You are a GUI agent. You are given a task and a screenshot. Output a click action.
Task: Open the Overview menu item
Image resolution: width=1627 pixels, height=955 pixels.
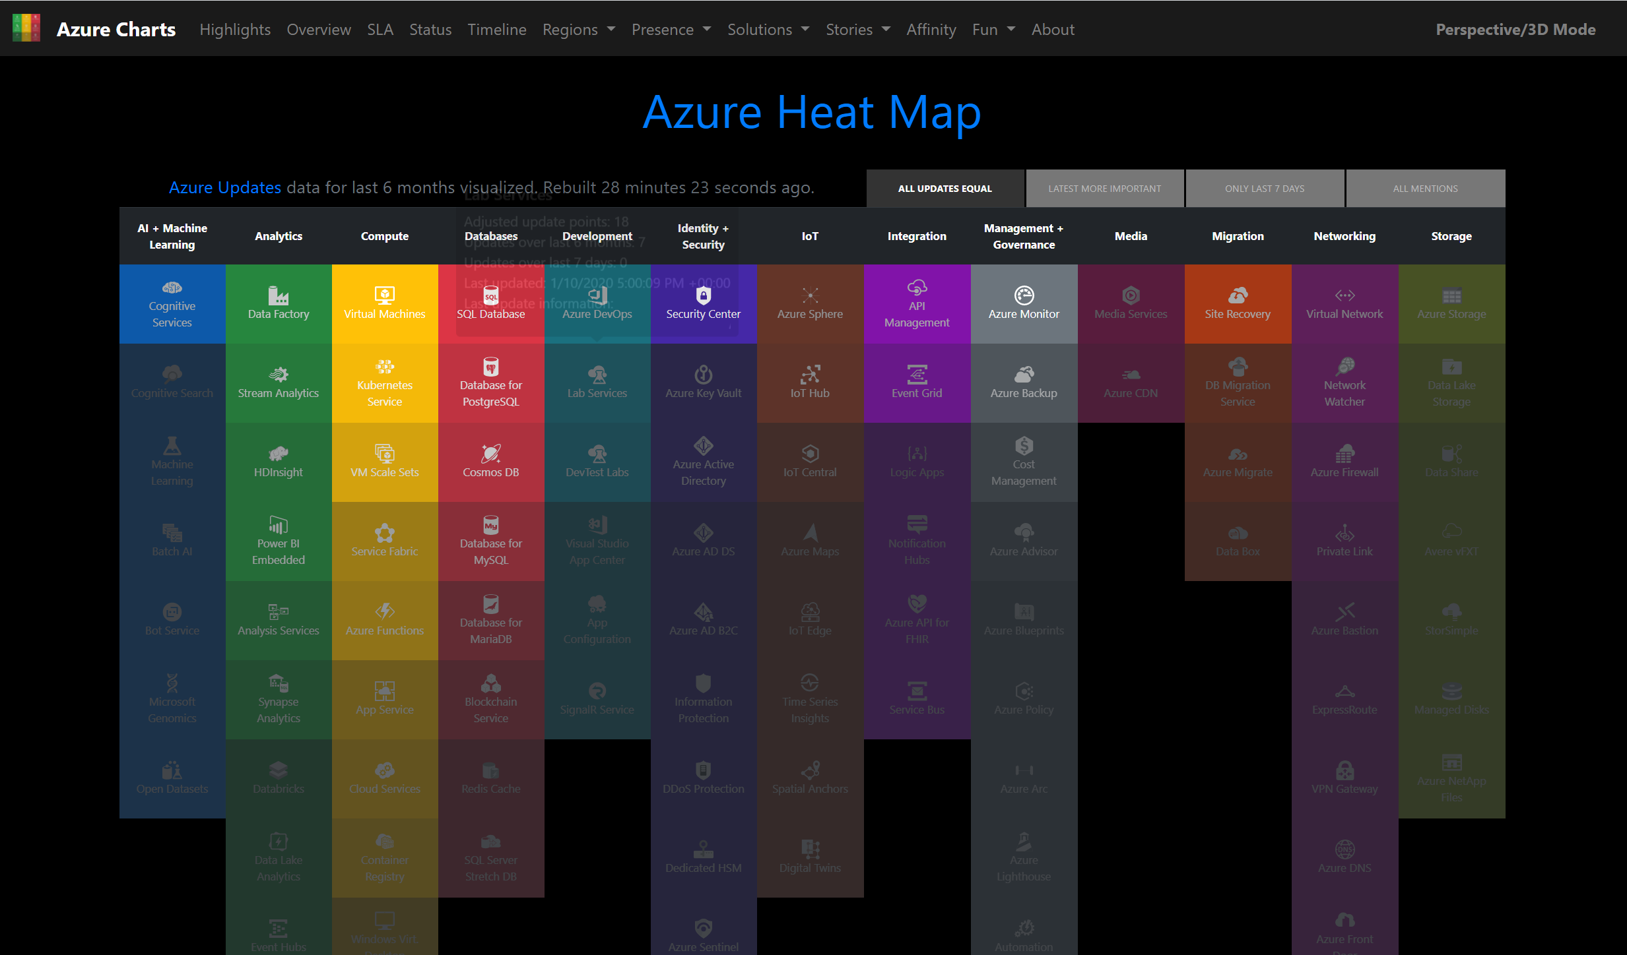[x=319, y=30]
